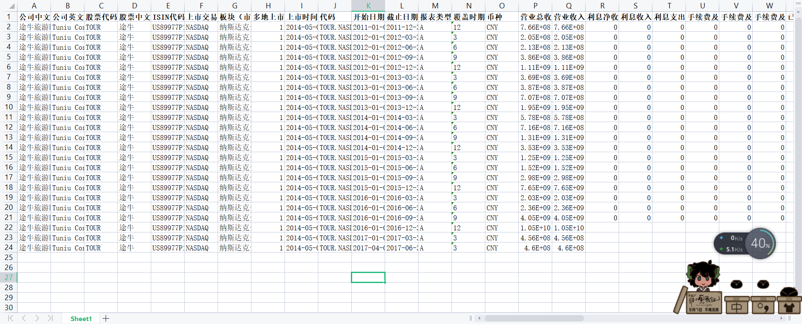Screen dimensions: 802x324
Task: Click cell E5 ISIN code US89977P
Action: pos(168,57)
